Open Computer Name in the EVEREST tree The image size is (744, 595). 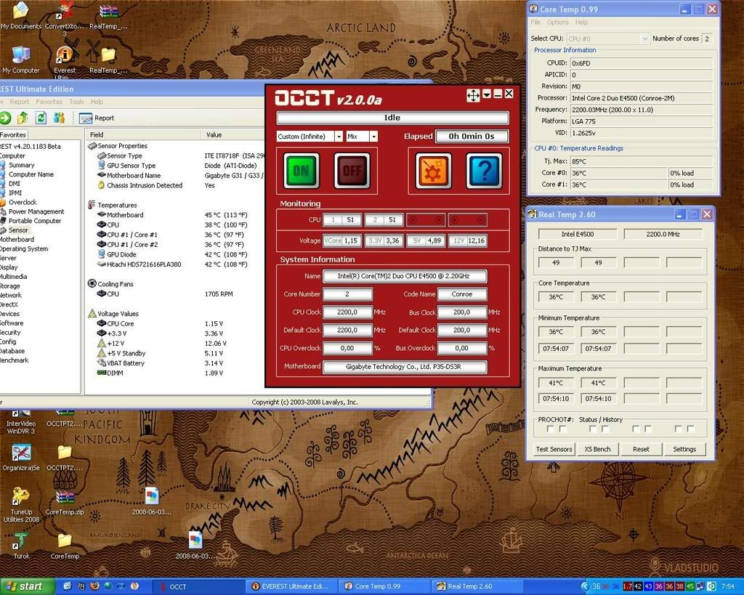pyautogui.click(x=31, y=174)
